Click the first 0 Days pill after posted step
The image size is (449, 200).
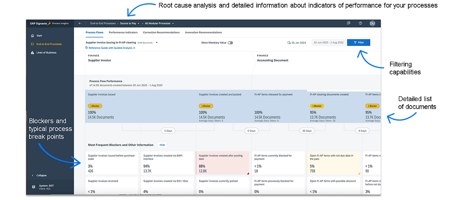(252, 131)
